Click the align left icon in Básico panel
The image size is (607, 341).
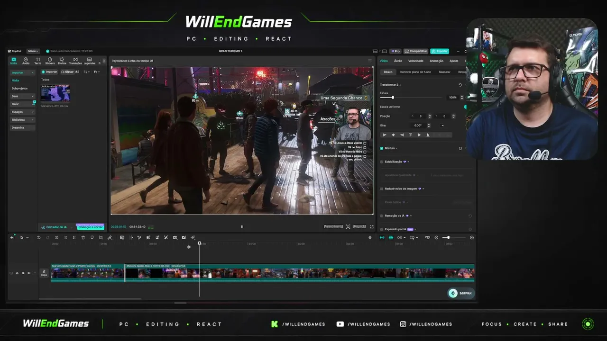pyautogui.click(x=385, y=135)
